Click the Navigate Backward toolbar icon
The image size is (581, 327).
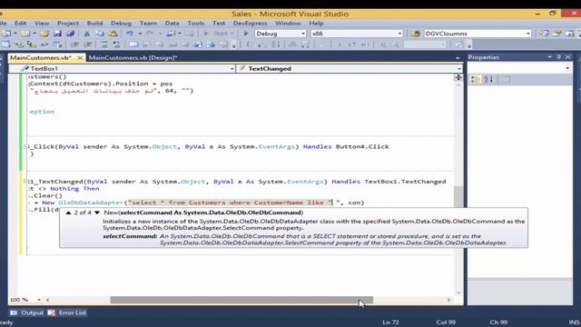pyautogui.click(x=171, y=34)
